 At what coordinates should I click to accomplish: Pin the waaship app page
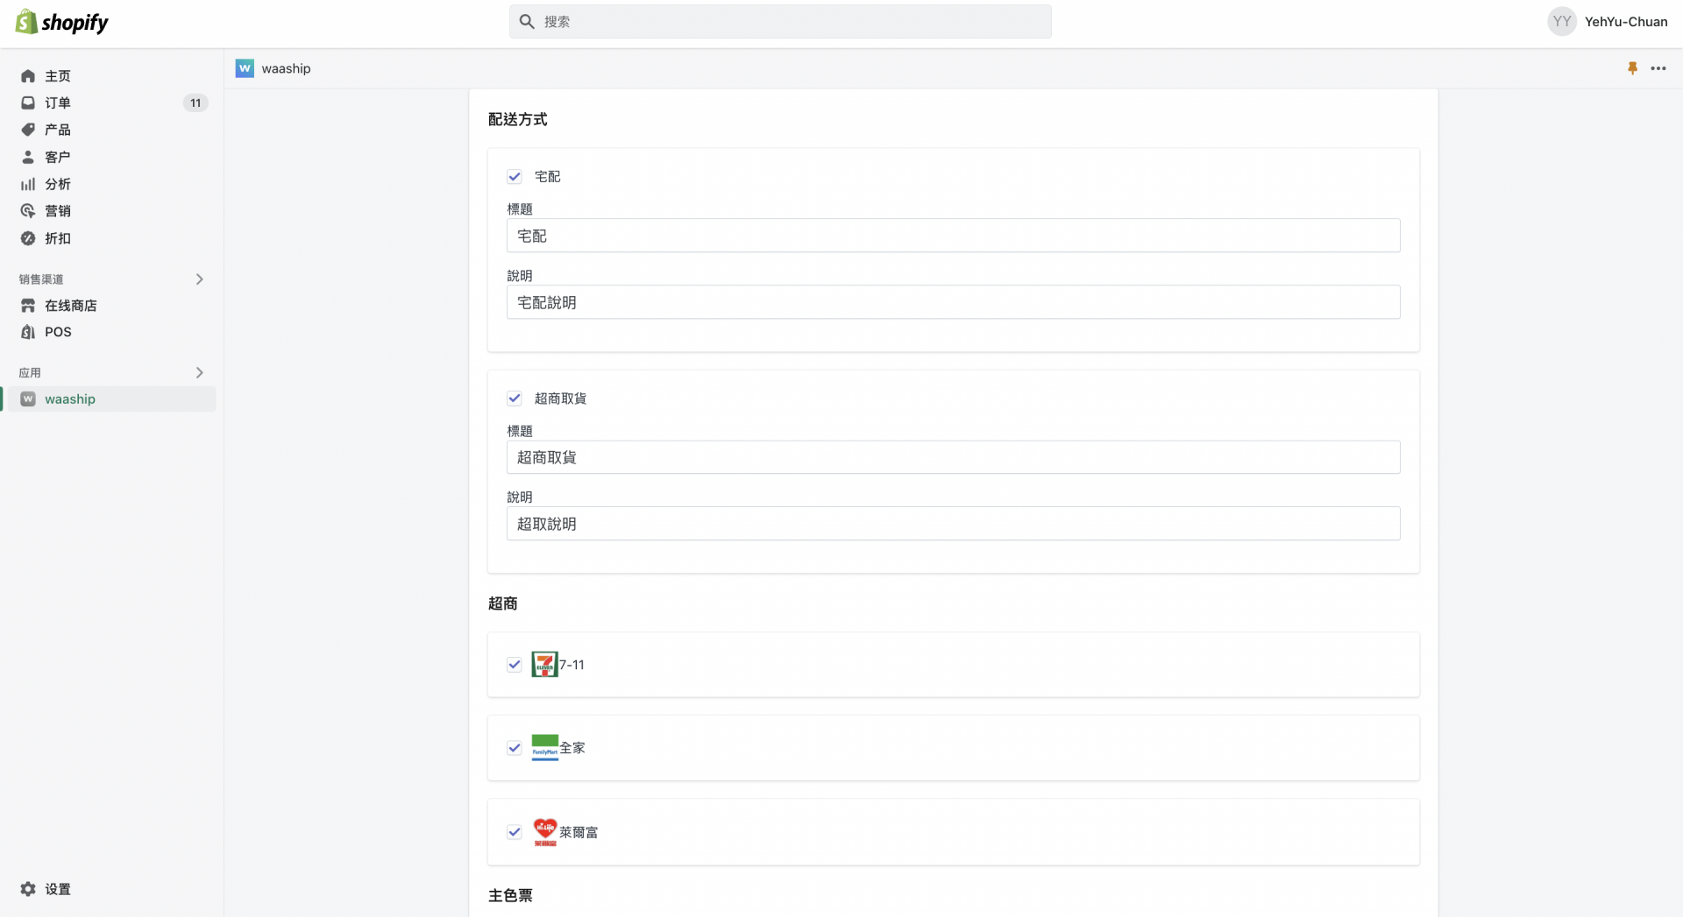[x=1632, y=67]
